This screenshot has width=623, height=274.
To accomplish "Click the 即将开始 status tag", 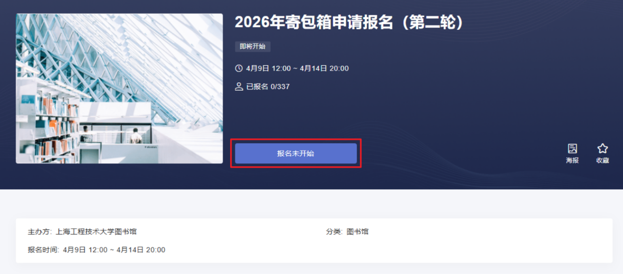I will [253, 47].
